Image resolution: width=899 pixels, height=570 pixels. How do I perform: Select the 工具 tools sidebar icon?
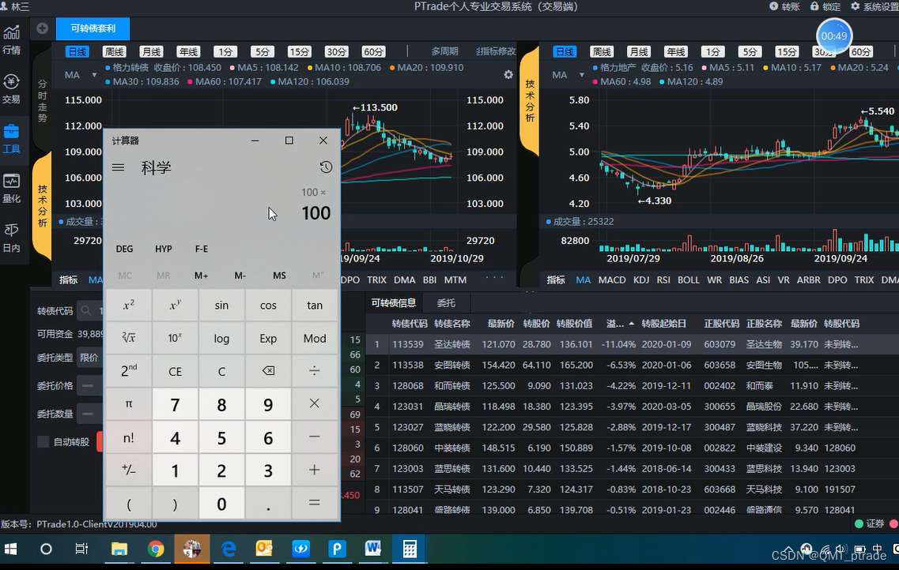click(x=12, y=138)
